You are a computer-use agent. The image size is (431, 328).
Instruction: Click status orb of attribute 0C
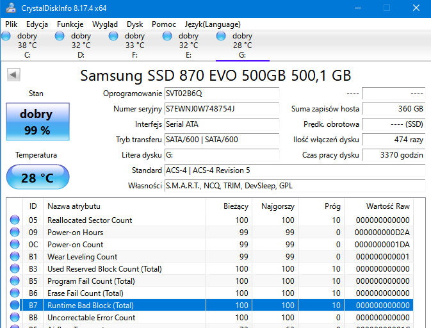coord(15,244)
